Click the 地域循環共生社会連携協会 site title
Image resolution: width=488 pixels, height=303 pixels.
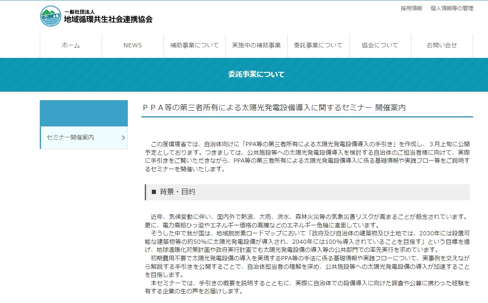(x=108, y=19)
